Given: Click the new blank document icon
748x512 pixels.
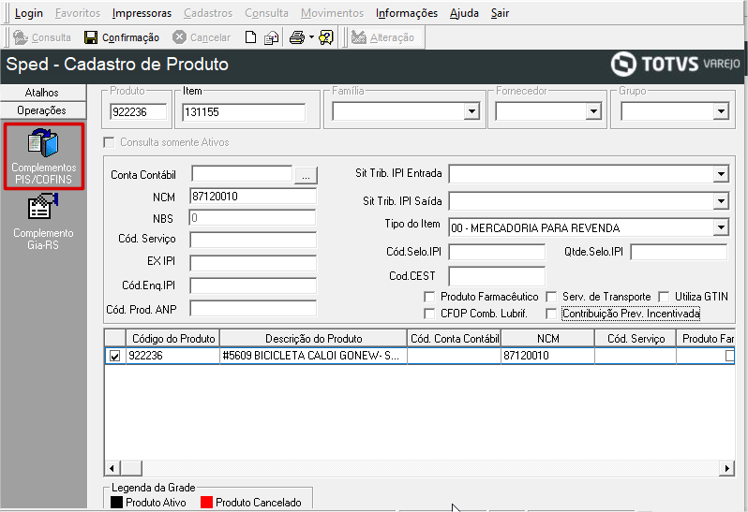Looking at the screenshot, I should coord(250,37).
